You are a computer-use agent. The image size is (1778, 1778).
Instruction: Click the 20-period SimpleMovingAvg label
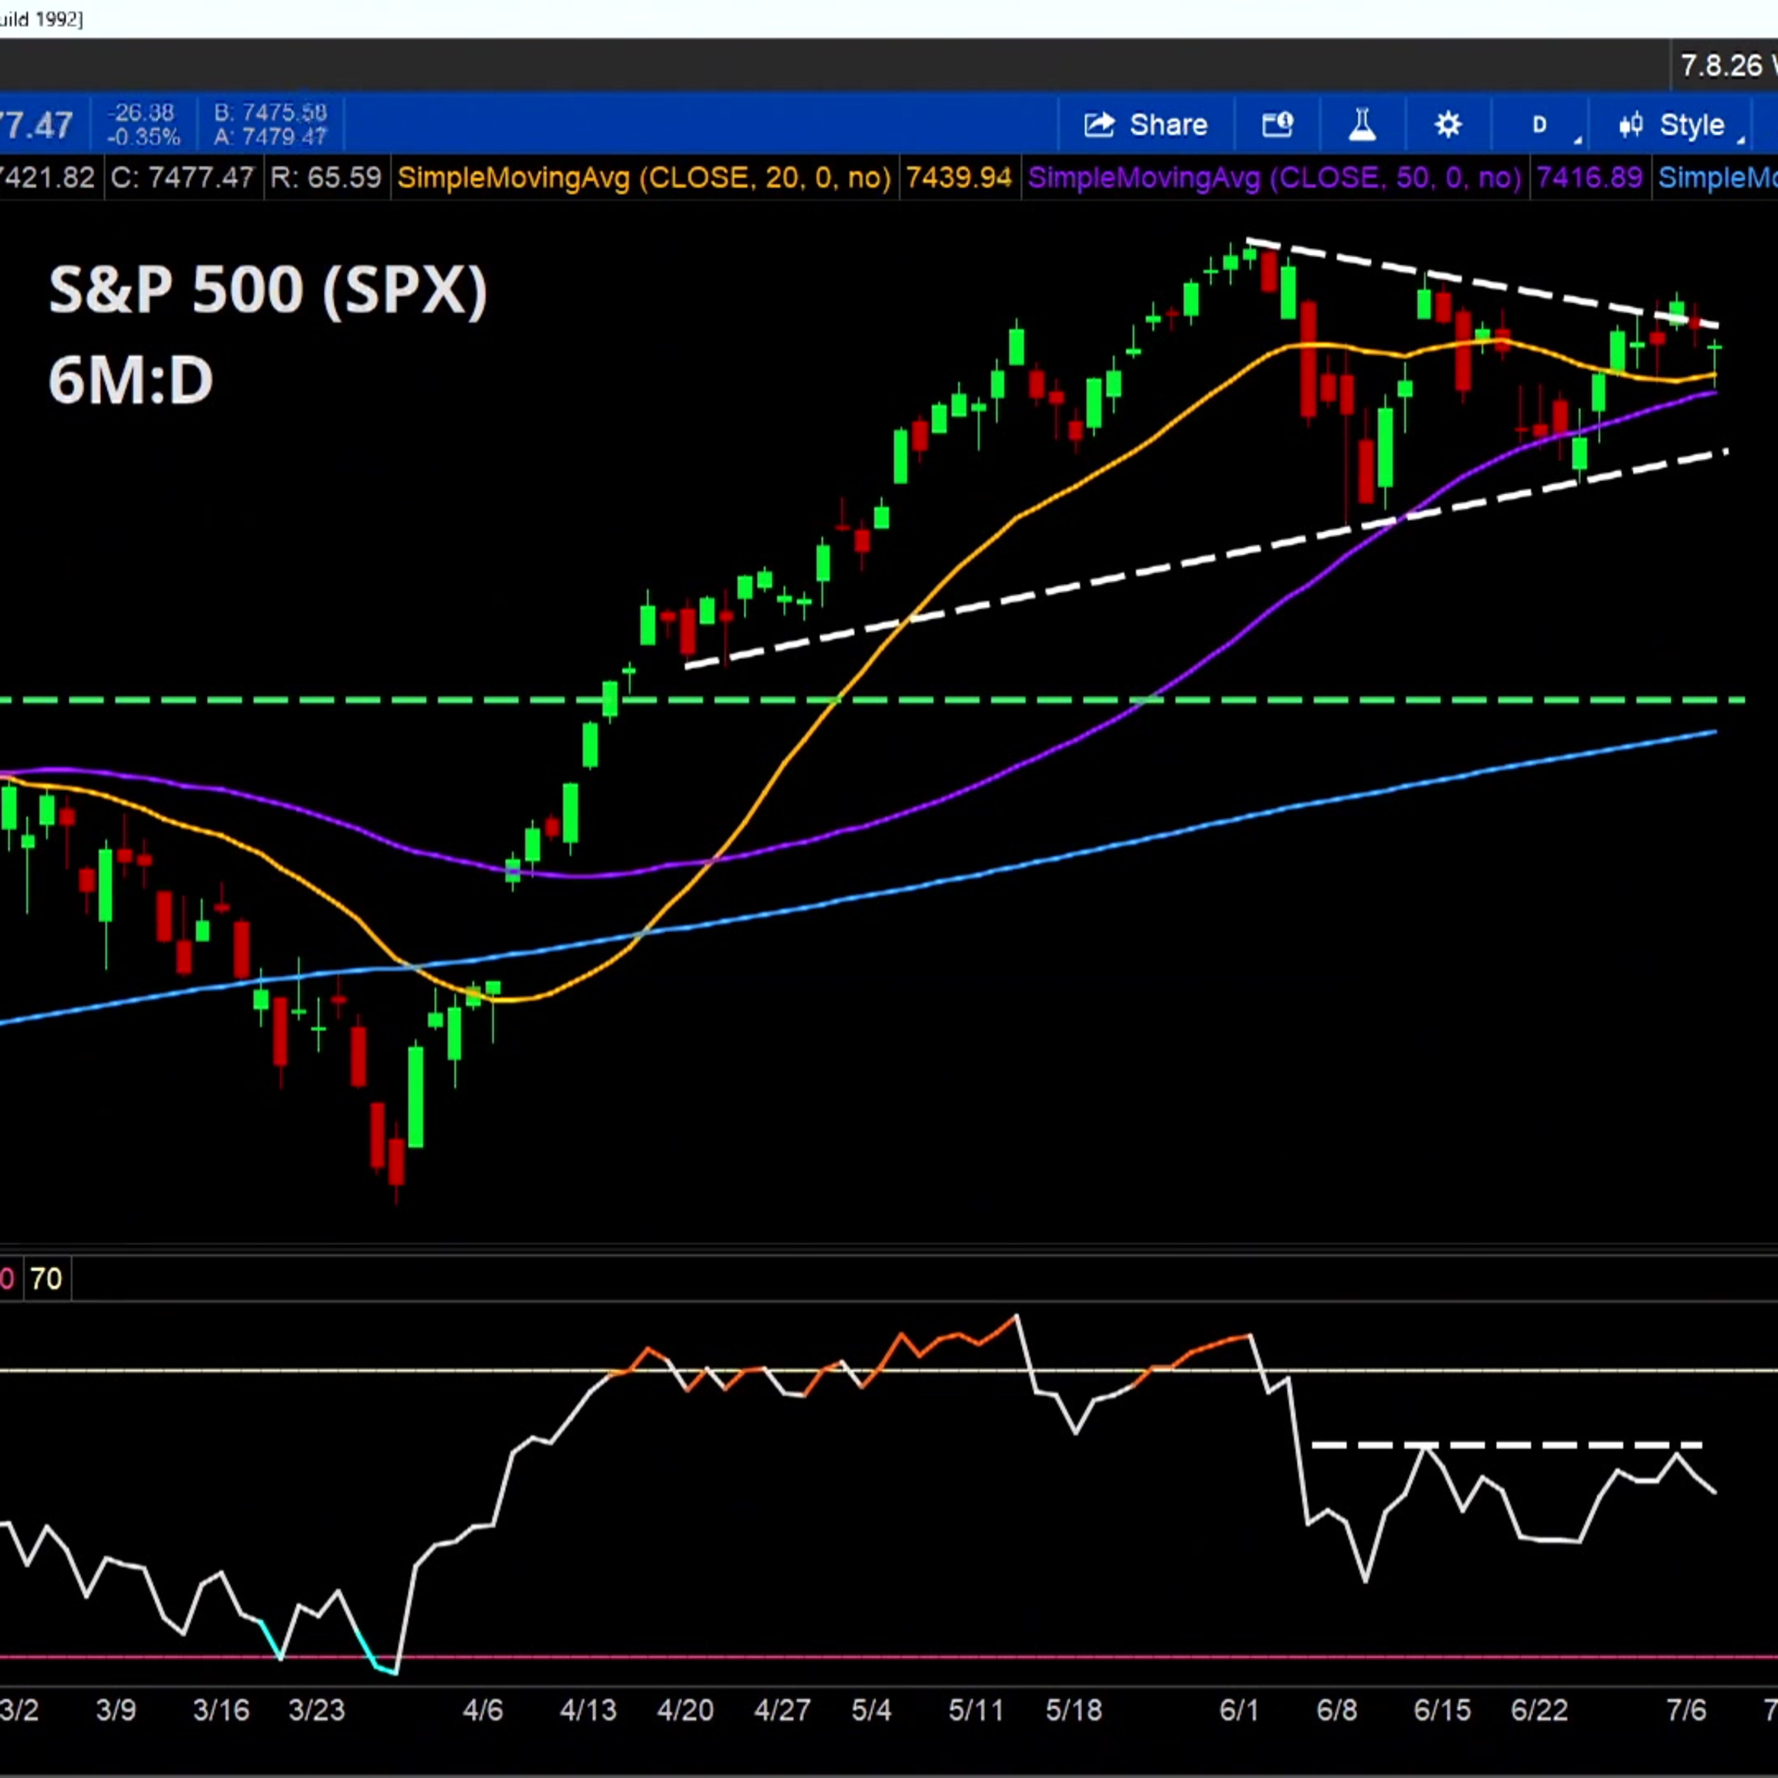643,178
